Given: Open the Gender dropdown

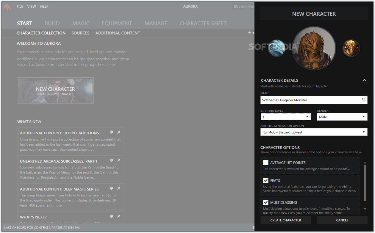Looking at the screenshot, I should coord(342,117).
